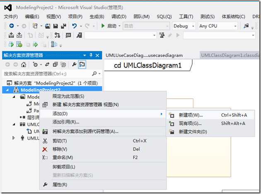Click the Save toolbar icon
Image resolution: width=261 pixels, height=194 pixels.
[x=56, y=26]
